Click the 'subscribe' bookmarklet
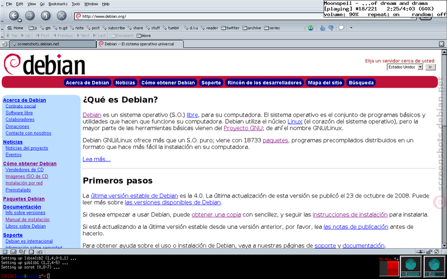The height and width of the screenshot is (279, 447). [114, 28]
